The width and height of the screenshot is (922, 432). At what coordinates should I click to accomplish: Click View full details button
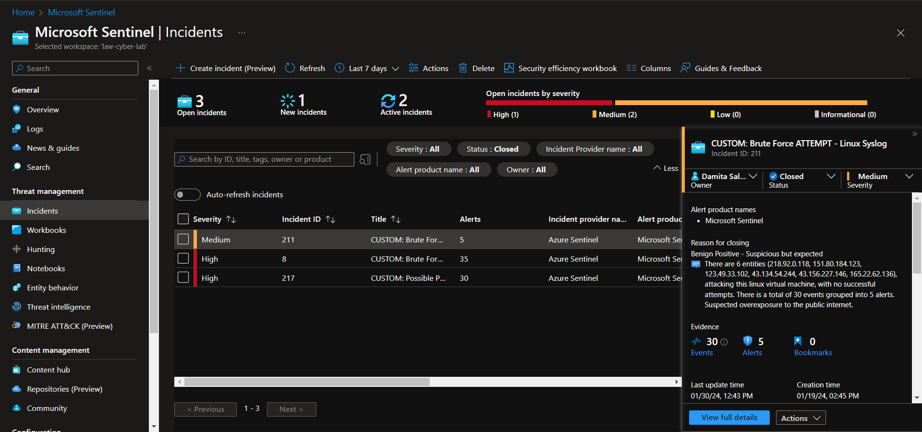click(729, 418)
